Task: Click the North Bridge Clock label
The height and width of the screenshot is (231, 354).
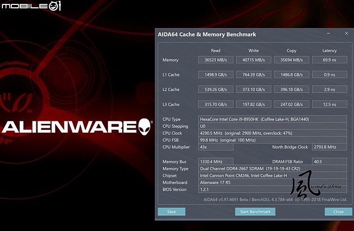Action: [x=290, y=147]
